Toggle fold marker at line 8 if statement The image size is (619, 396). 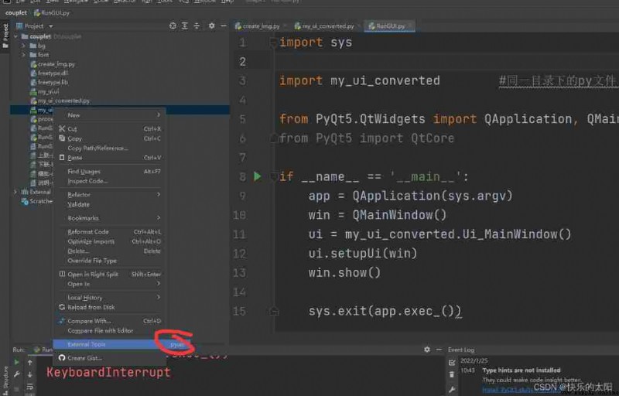tap(273, 176)
